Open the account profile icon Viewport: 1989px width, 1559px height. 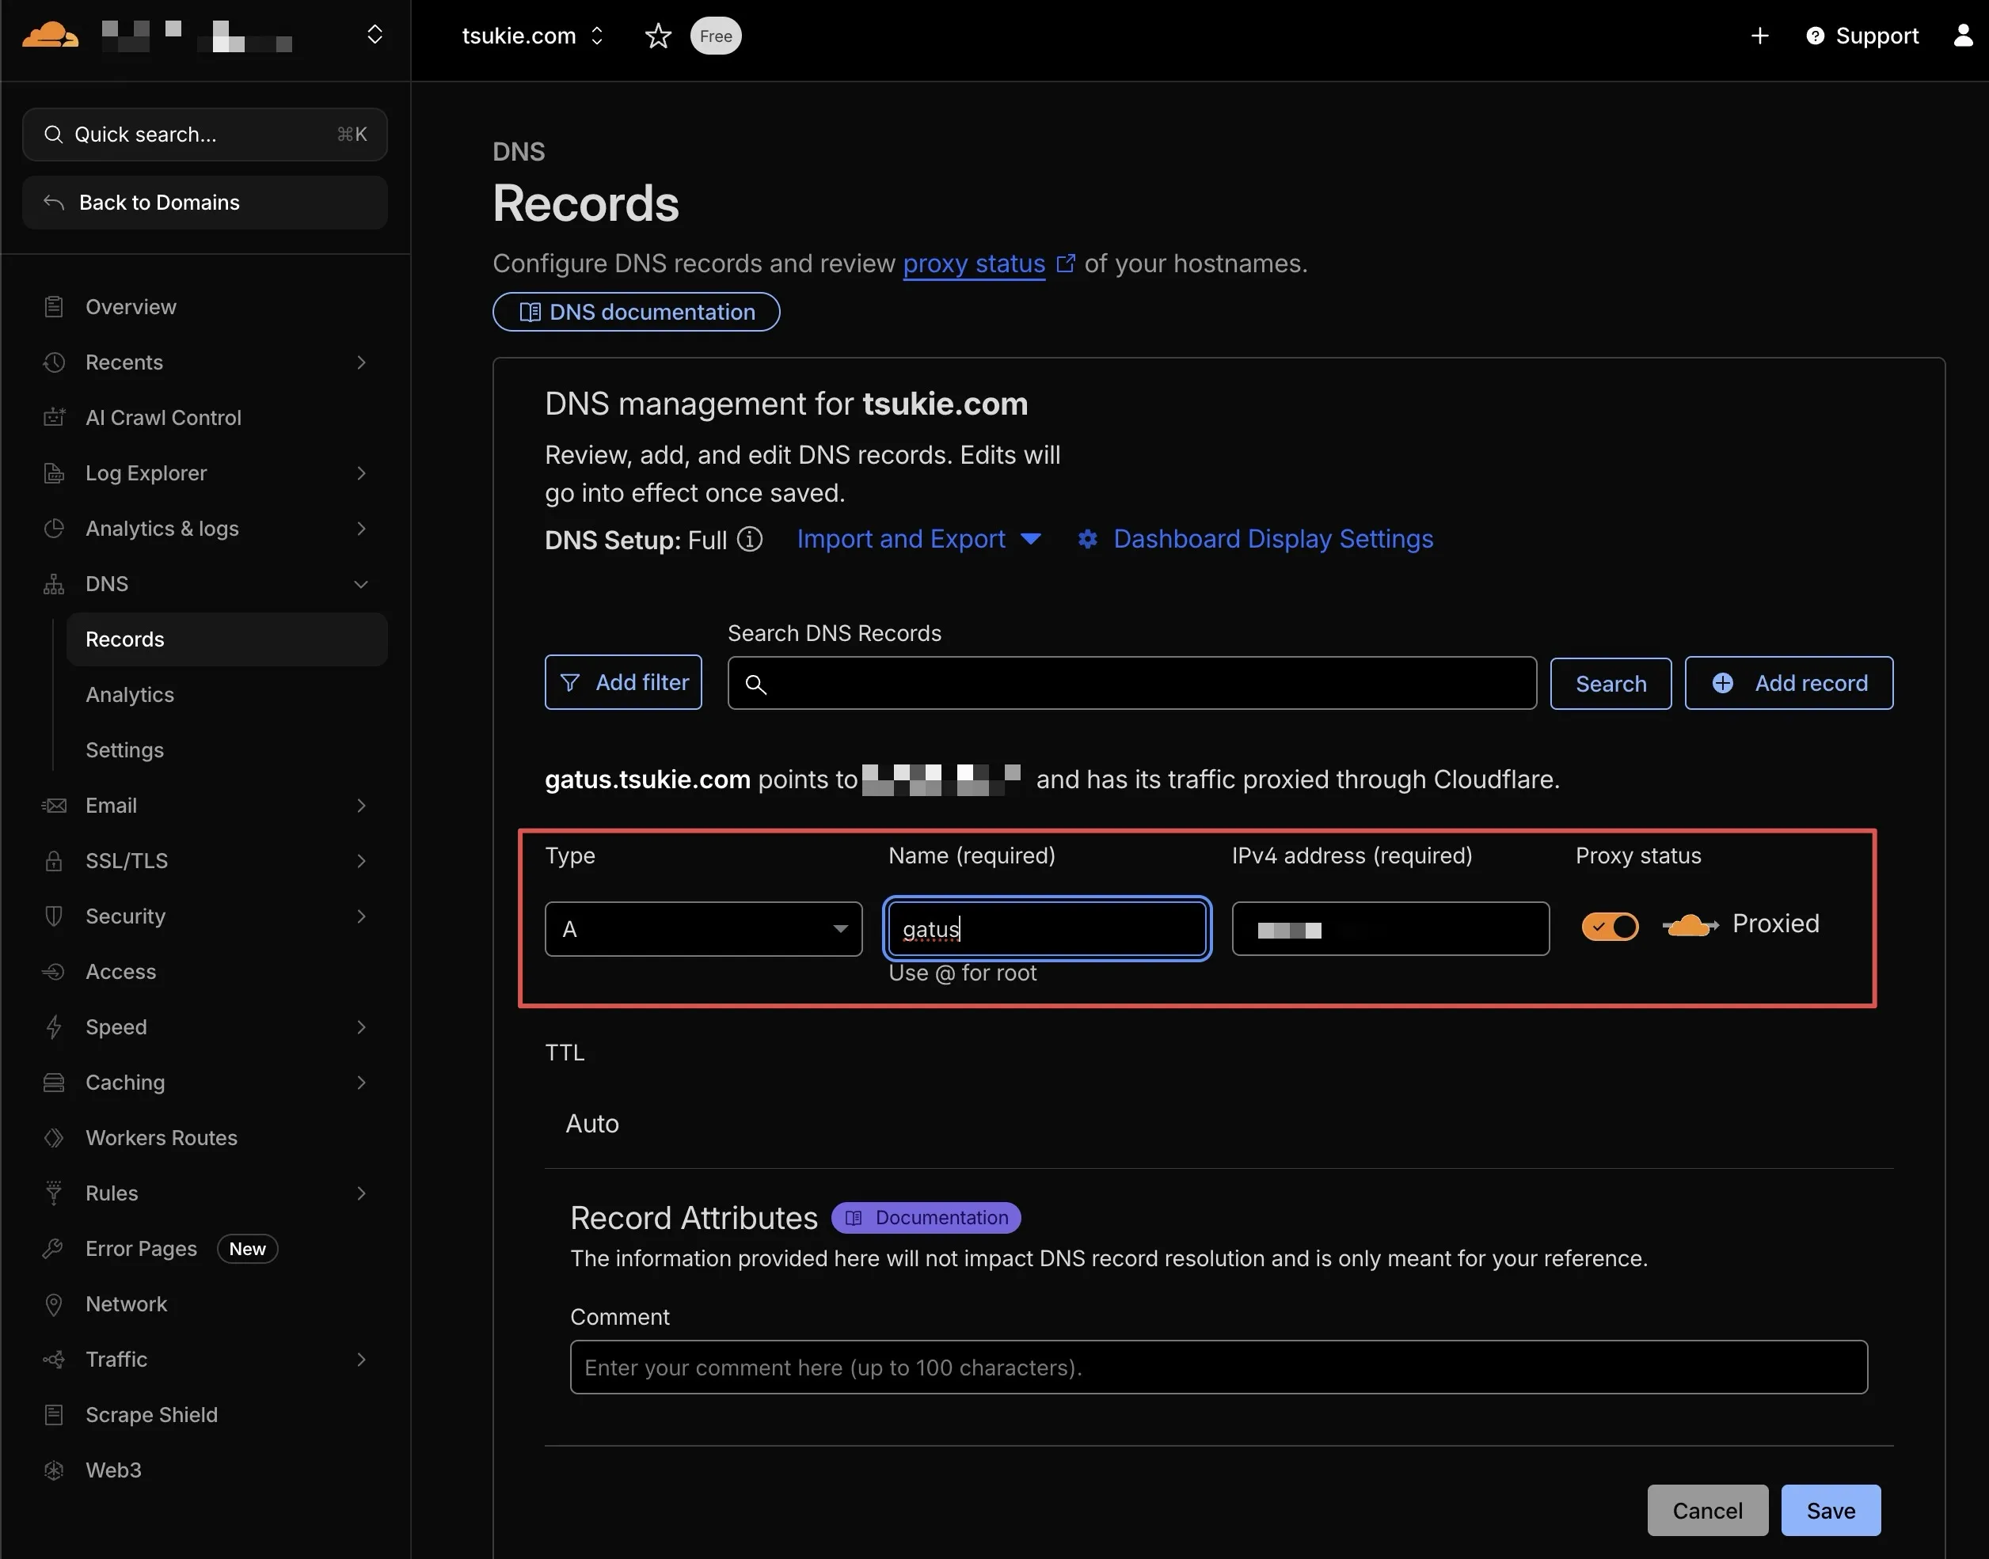[1963, 36]
